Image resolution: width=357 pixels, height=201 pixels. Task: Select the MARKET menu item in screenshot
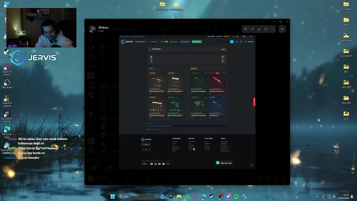coord(154,42)
